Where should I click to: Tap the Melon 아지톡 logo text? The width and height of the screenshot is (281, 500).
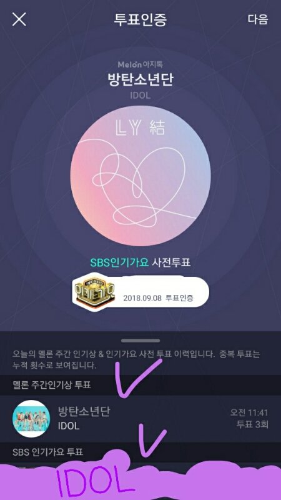coord(140,64)
